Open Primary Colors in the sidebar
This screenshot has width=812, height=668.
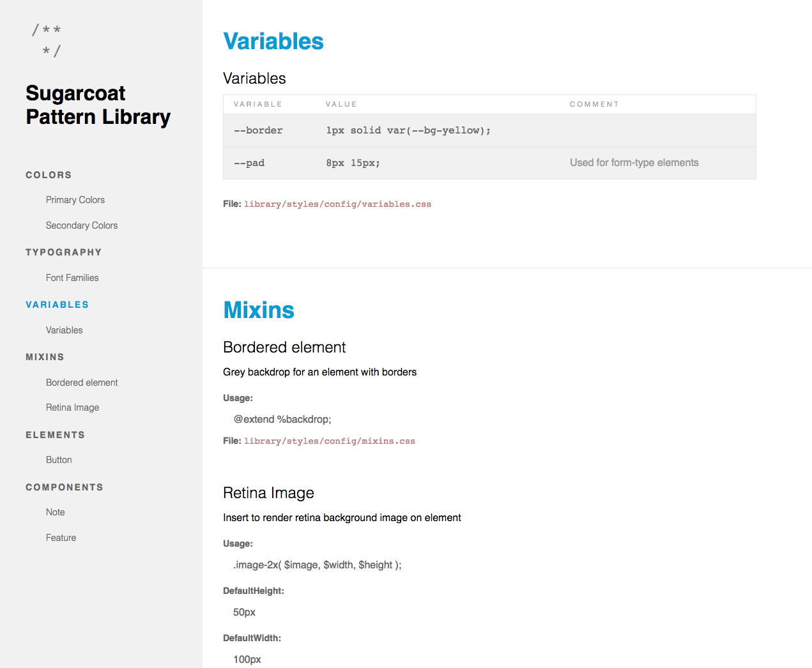75,200
